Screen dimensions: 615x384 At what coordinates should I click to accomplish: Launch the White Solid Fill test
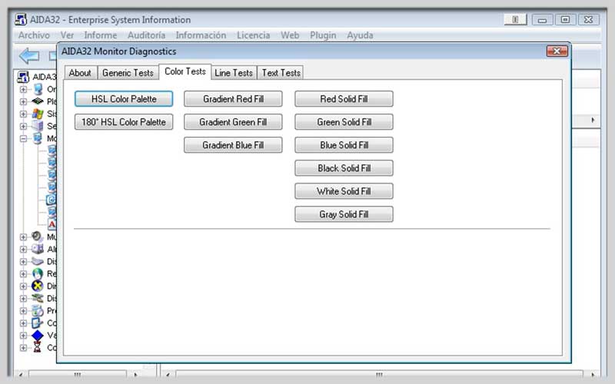[344, 191]
